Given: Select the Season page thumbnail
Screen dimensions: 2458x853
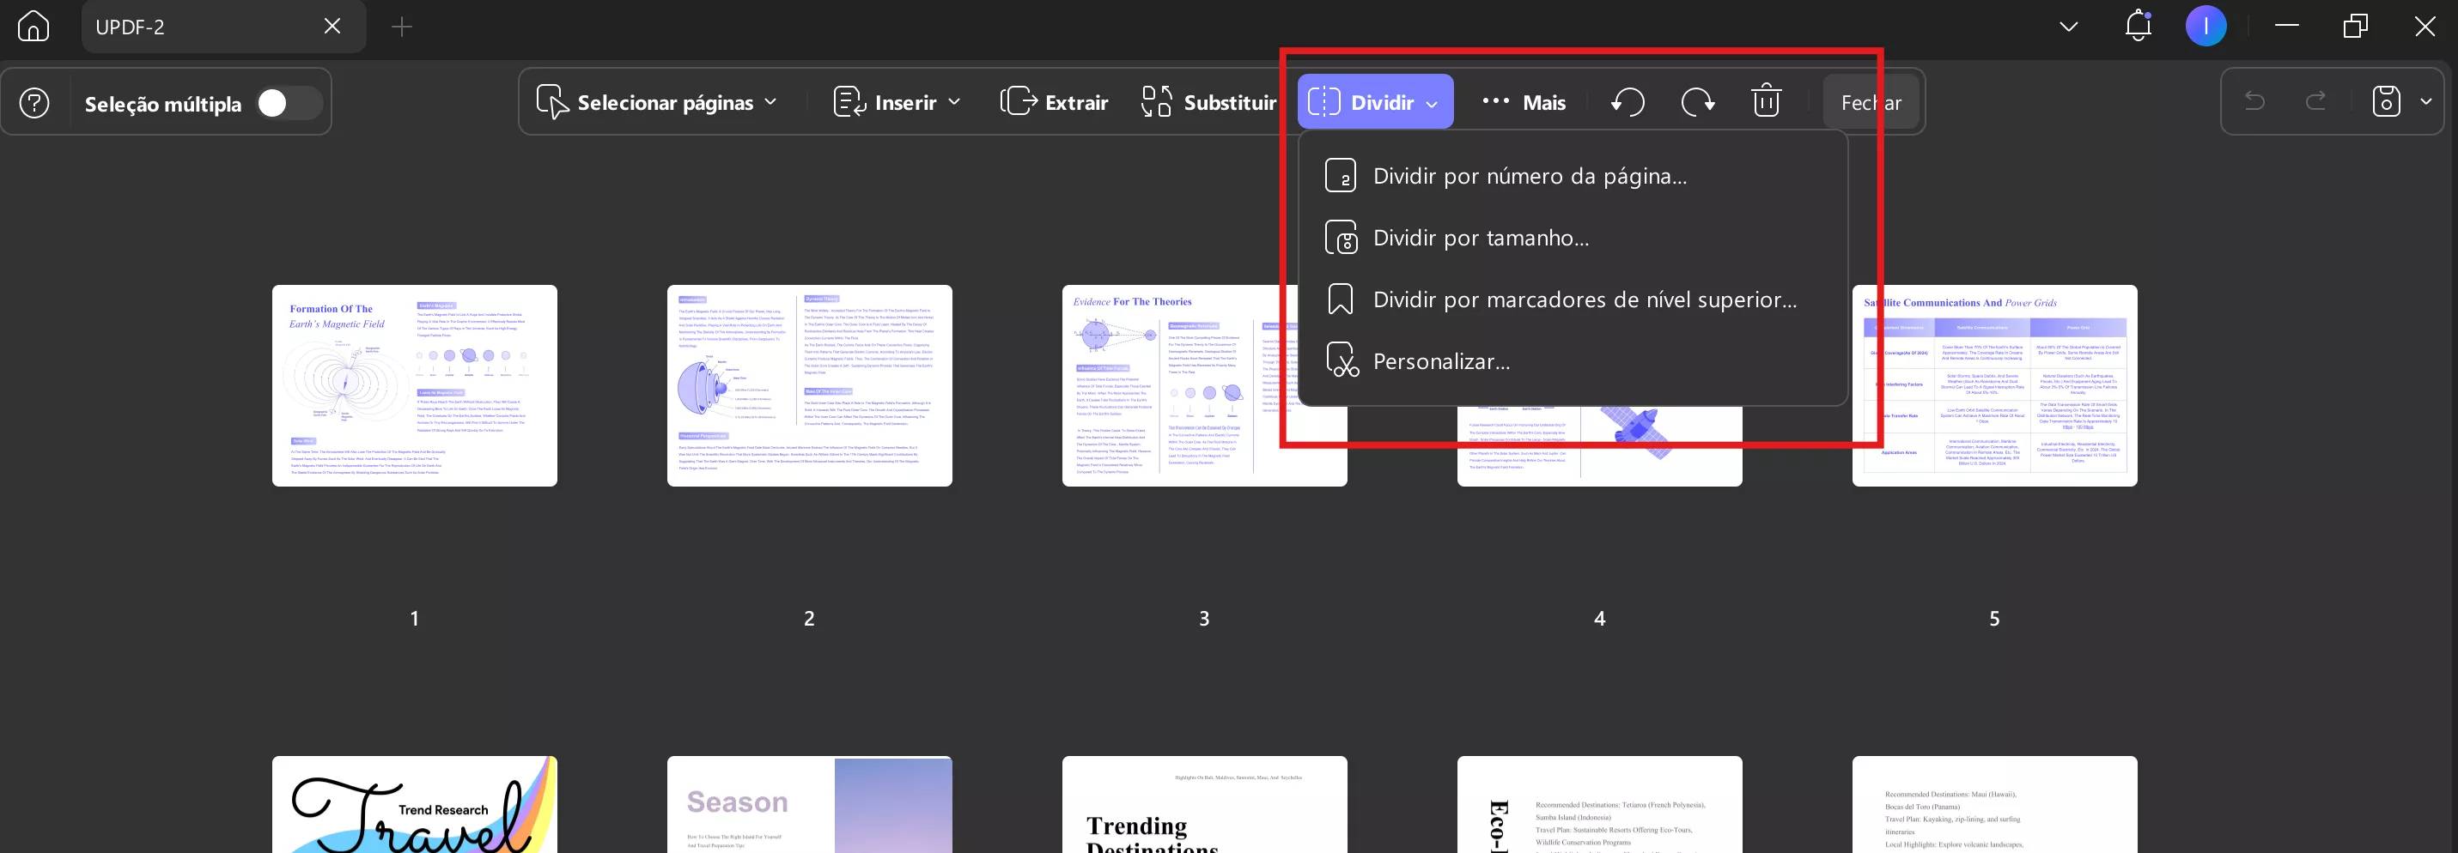Looking at the screenshot, I should pos(809,804).
